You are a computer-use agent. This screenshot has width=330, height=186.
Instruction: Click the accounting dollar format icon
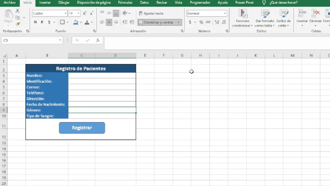[190, 22]
